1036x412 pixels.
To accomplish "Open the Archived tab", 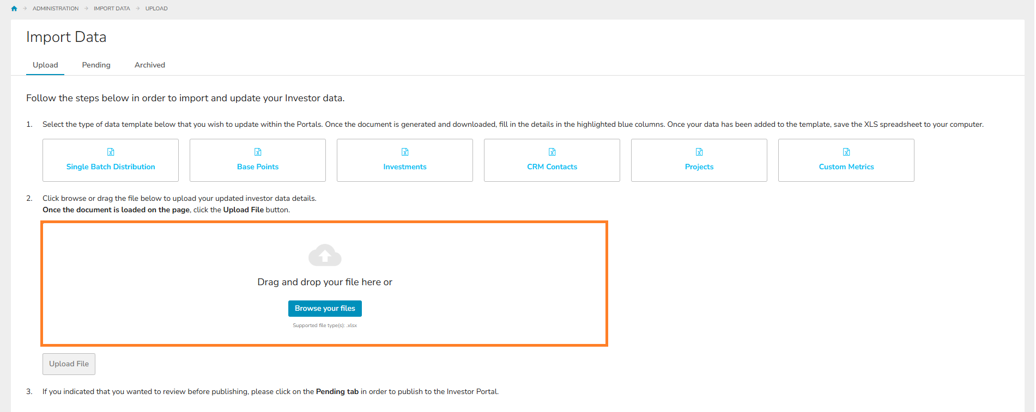I will (150, 65).
